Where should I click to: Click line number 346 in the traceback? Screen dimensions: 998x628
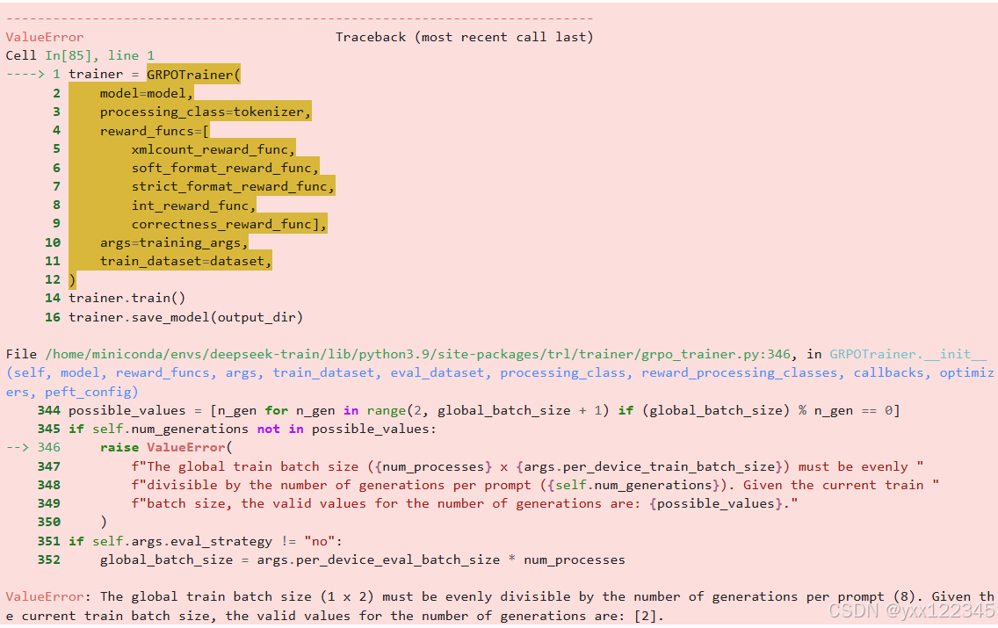[x=46, y=447]
